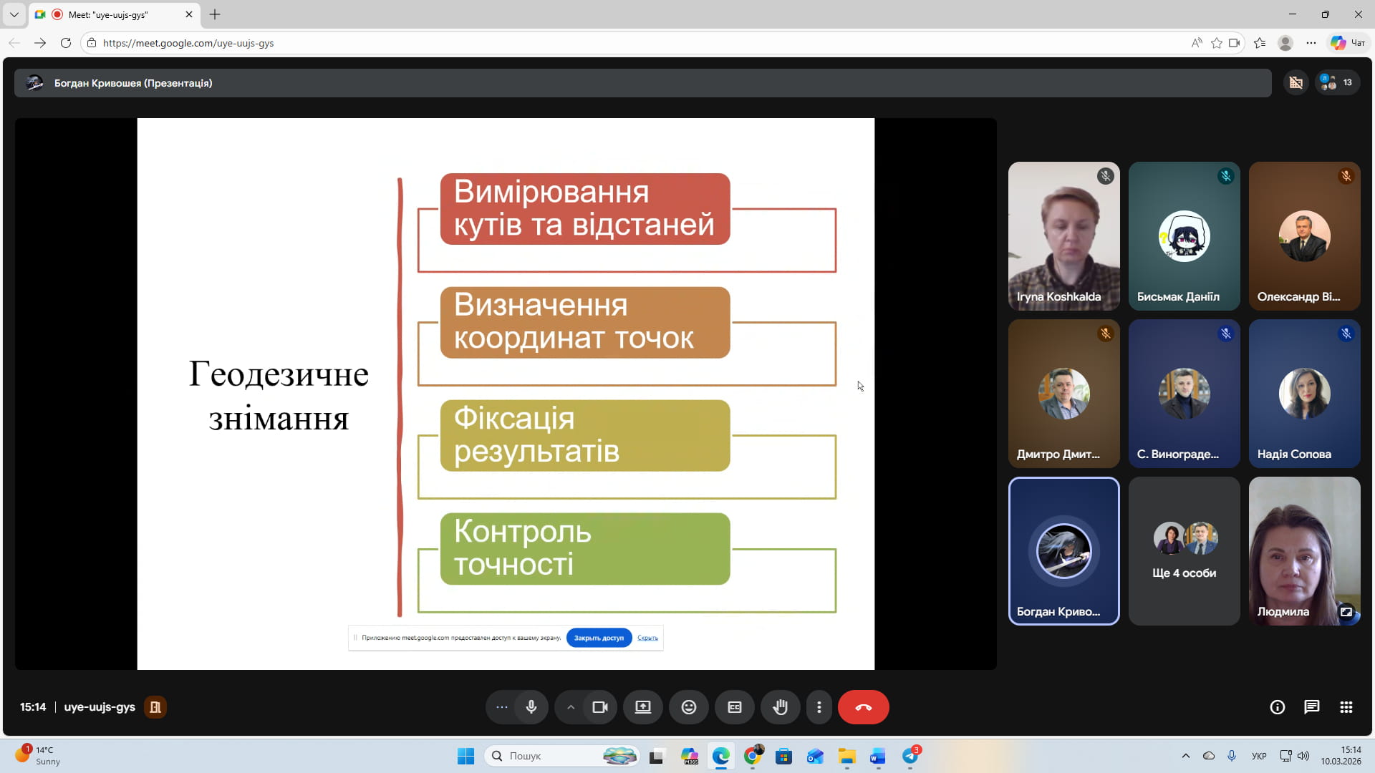Click the Закрыть доступ button
Screen dimensions: 1375x773
pos(599,638)
